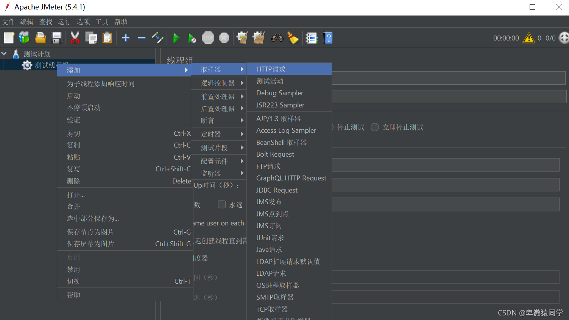Select 剪切 from context menu

(x=125, y=133)
